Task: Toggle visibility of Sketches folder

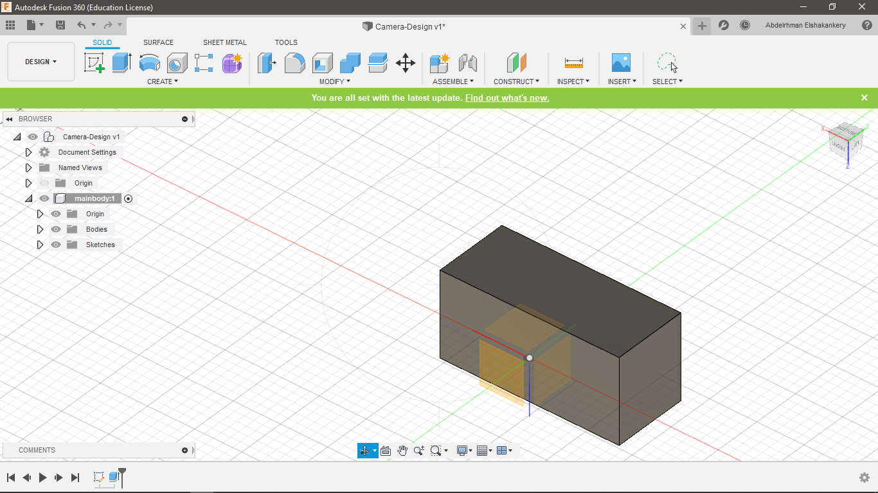Action: click(x=56, y=245)
